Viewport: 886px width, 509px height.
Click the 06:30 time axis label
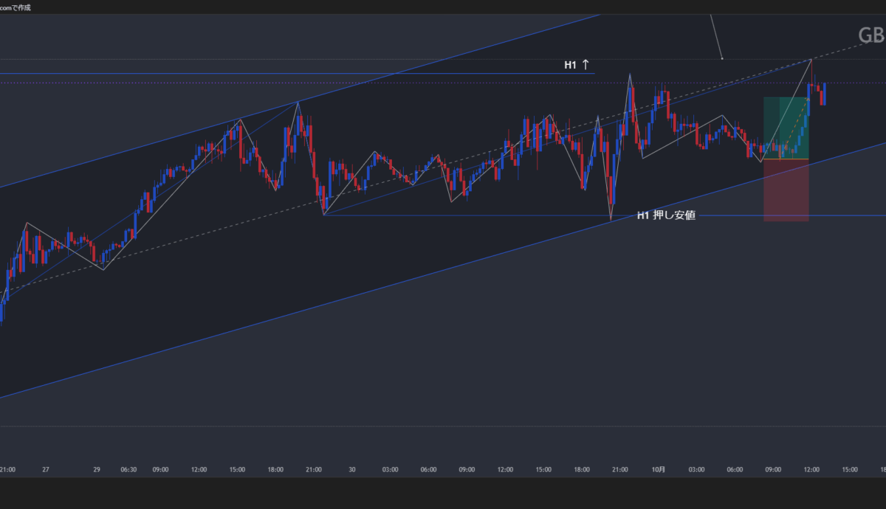click(128, 469)
